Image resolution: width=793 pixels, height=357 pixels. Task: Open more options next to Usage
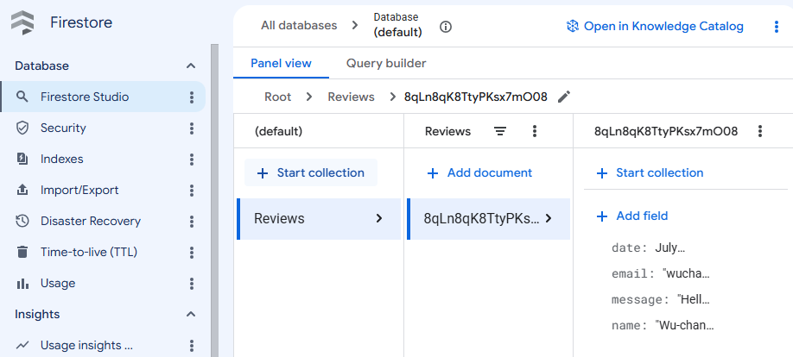point(192,284)
